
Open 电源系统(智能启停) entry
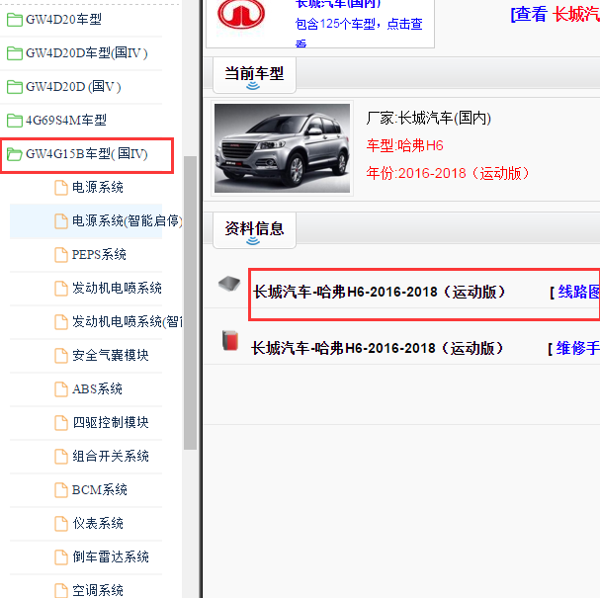128,221
